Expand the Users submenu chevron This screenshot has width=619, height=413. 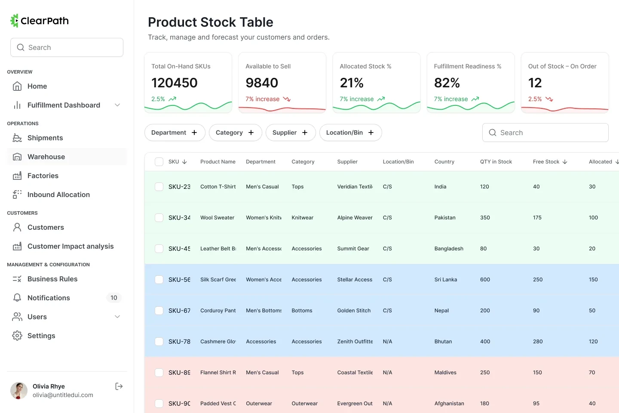(x=117, y=317)
